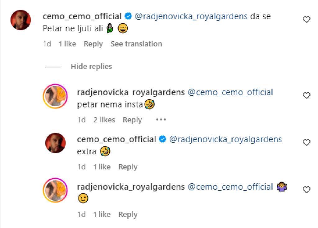
Task: Reply to the top cemo_cemo_official comment
Action: point(93,44)
